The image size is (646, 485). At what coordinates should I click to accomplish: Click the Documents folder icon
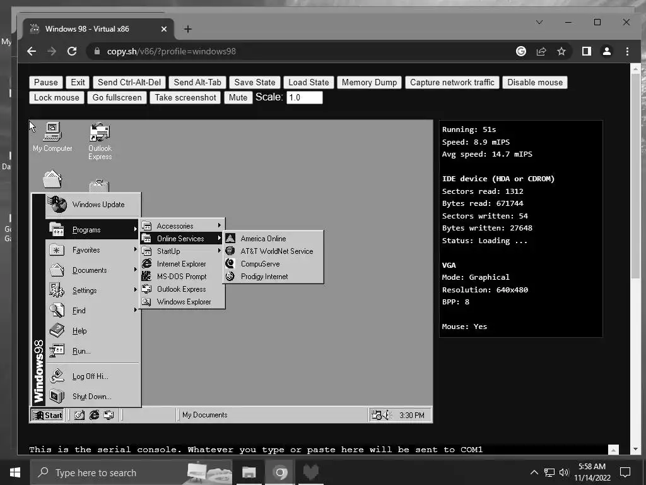(56, 270)
